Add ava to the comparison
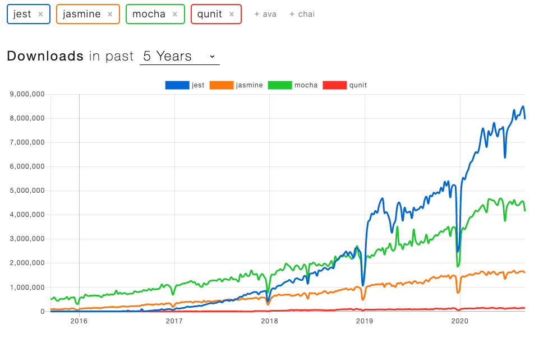The image size is (548, 343). point(265,14)
